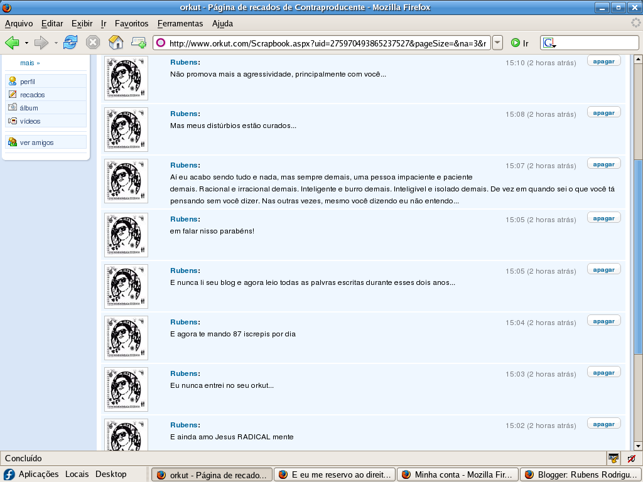
Task: Reload the page with the refresh icon
Action: click(x=70, y=42)
